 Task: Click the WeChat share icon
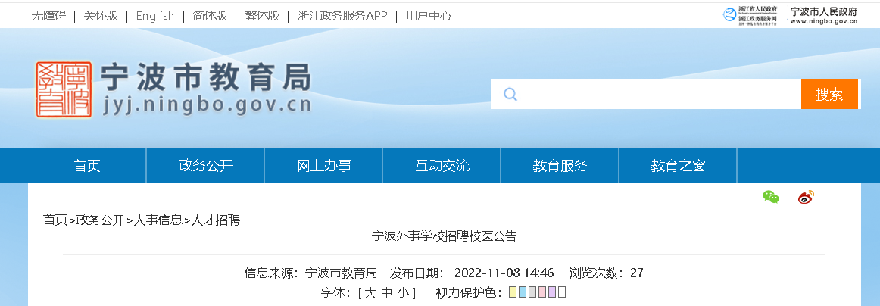click(770, 197)
